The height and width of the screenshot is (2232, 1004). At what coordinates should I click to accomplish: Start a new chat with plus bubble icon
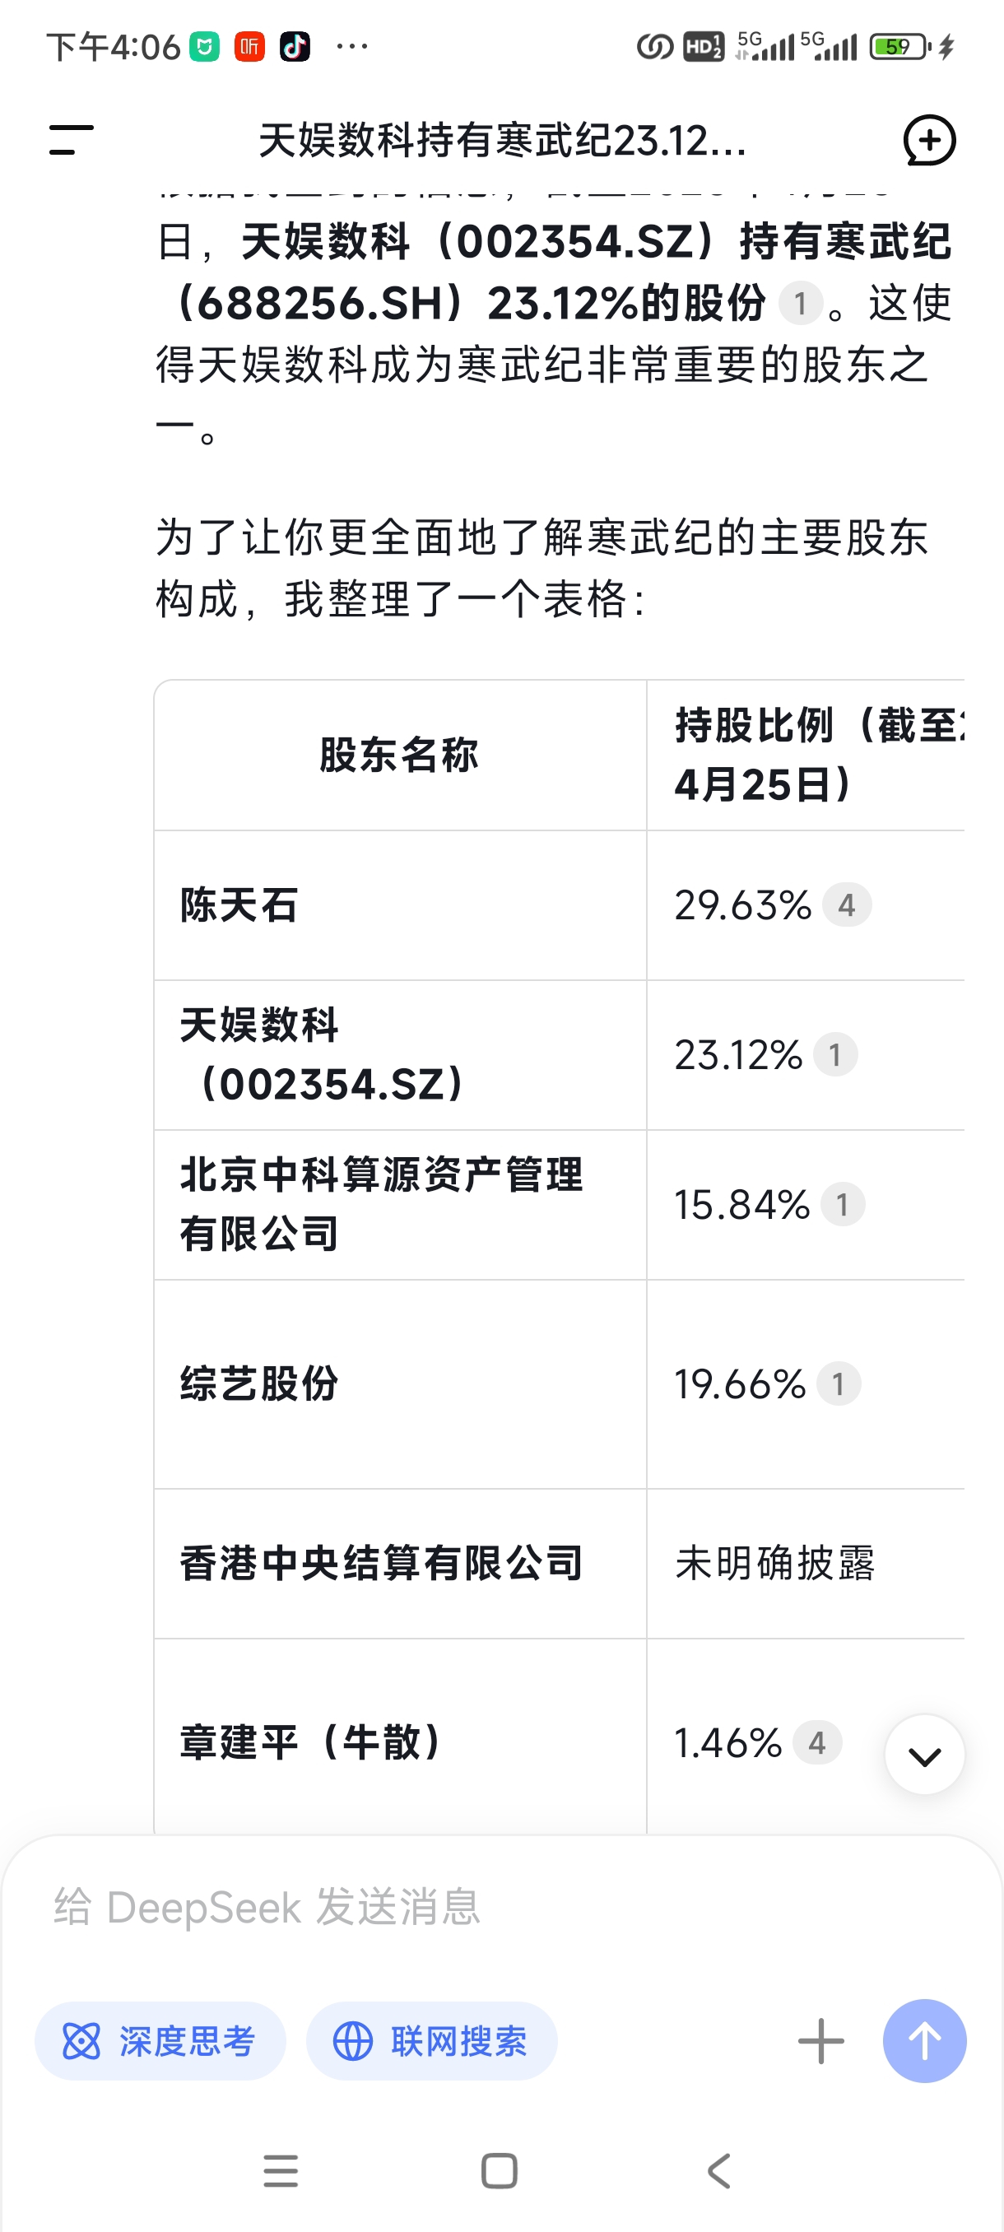coord(928,140)
